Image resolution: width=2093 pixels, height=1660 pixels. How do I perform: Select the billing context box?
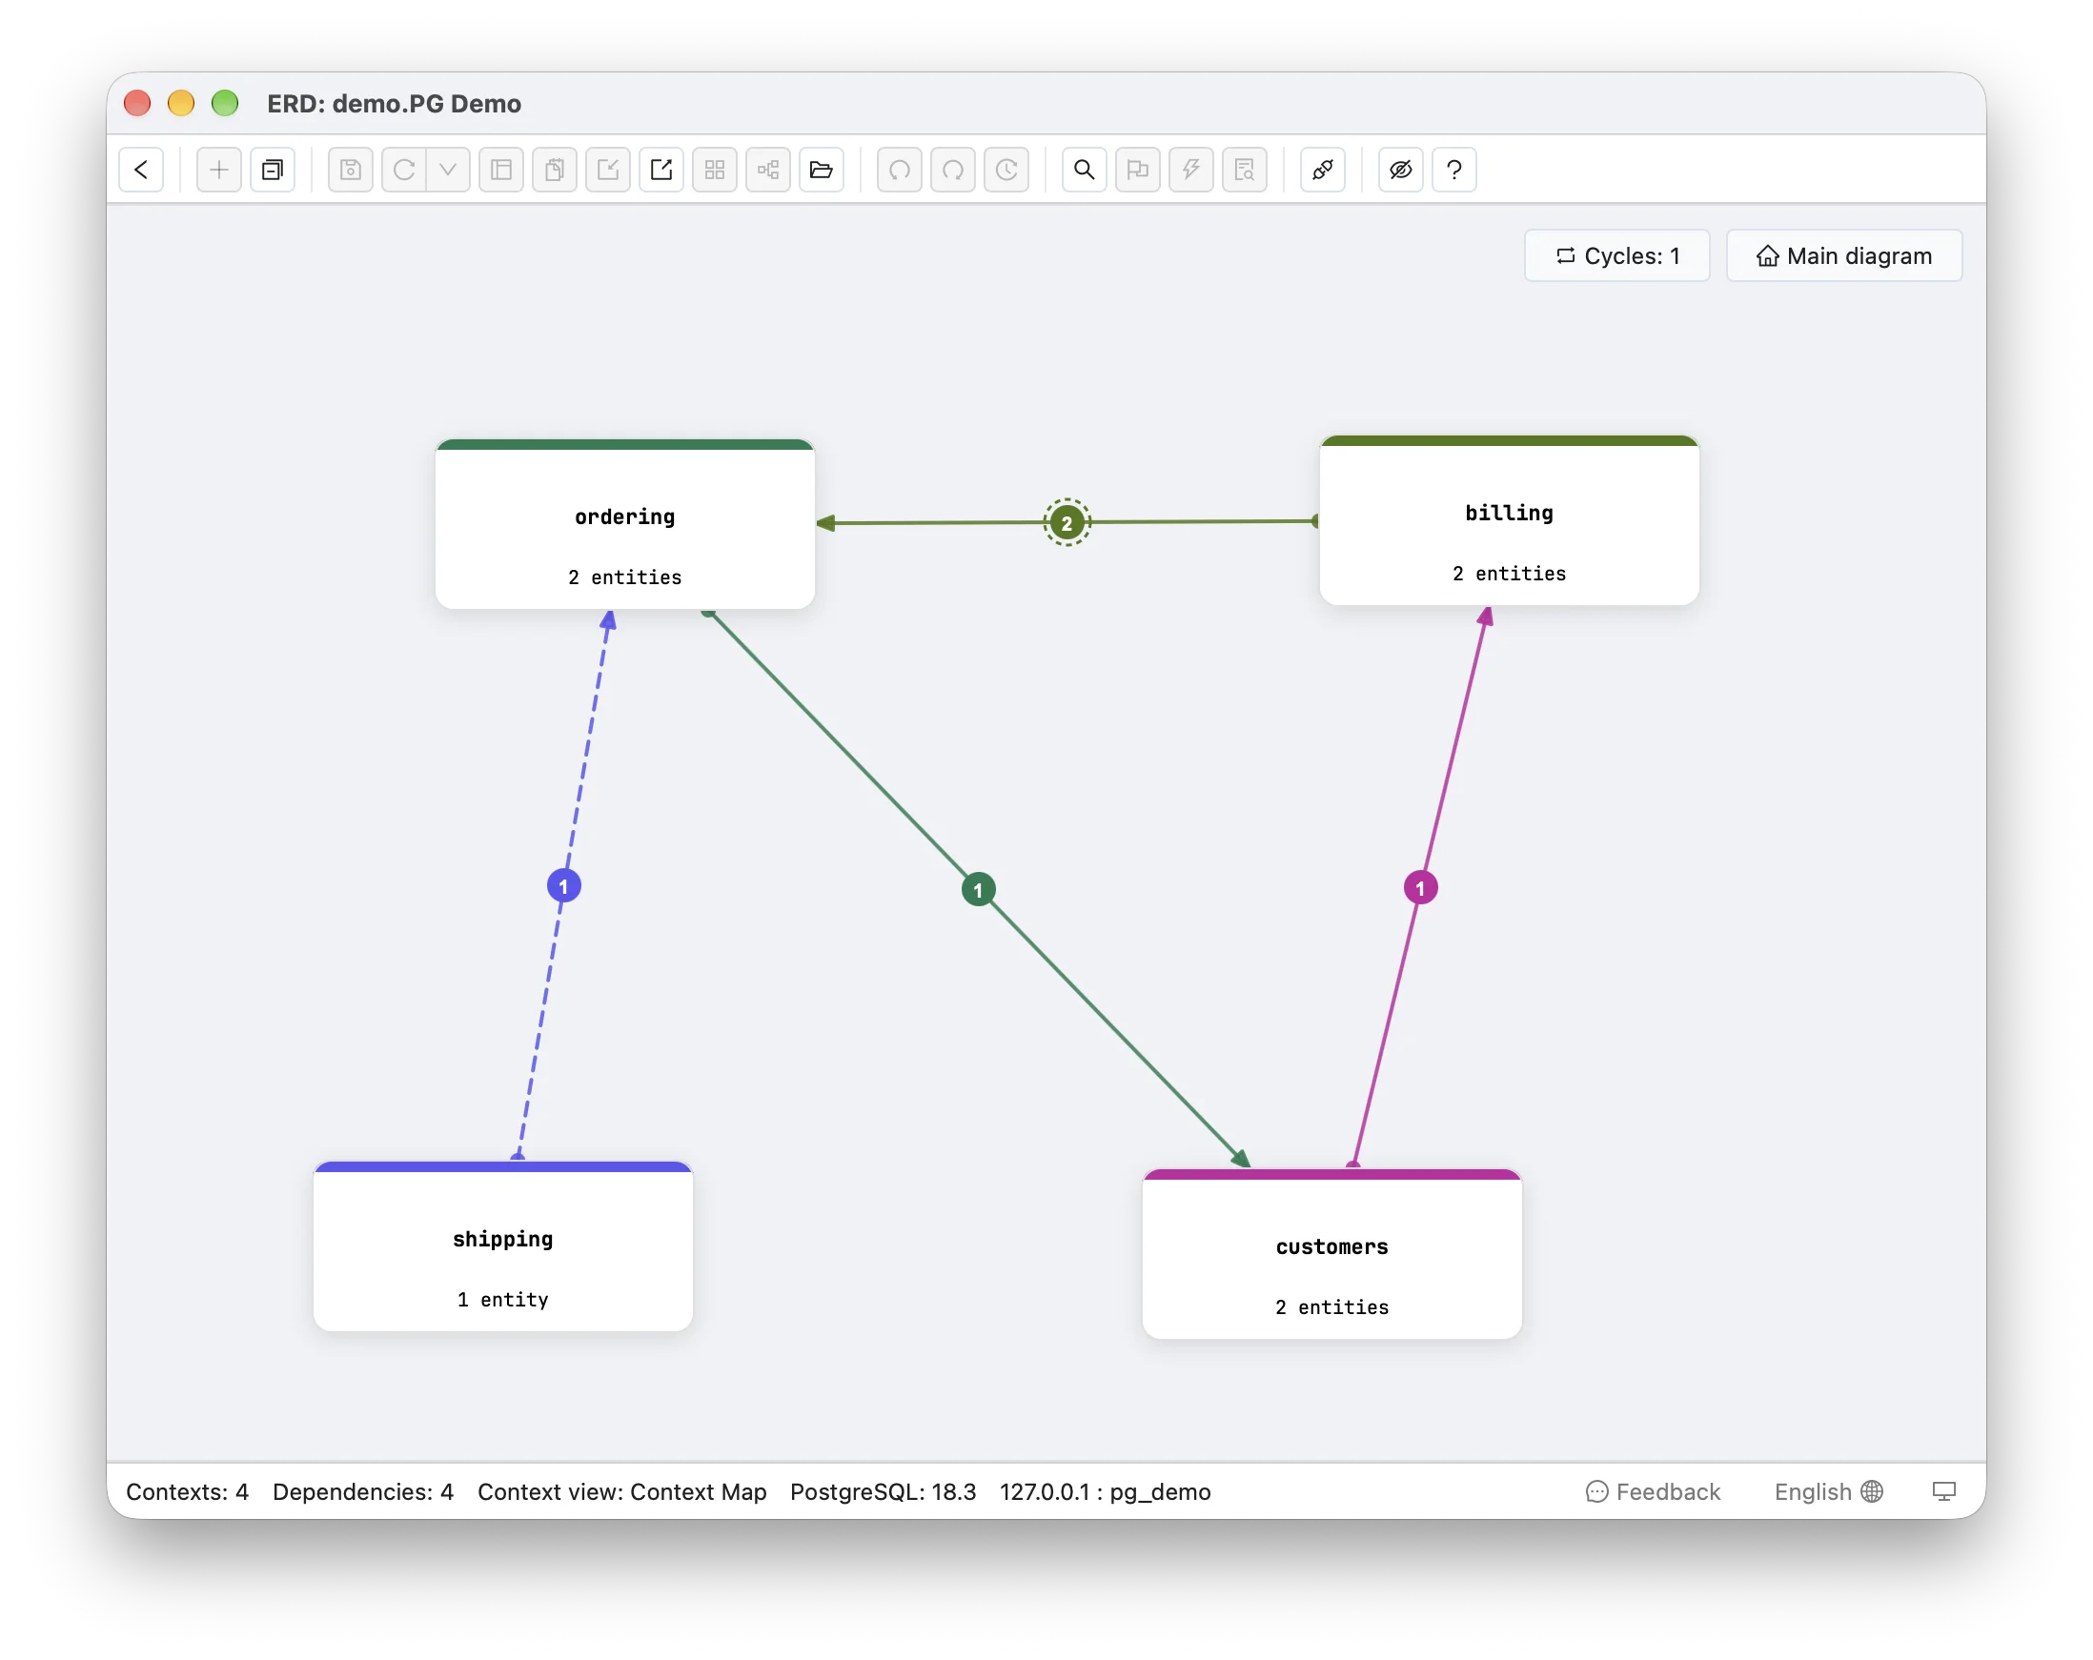[x=1510, y=520]
